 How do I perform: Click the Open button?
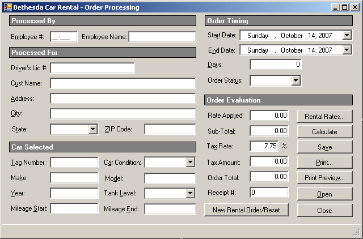(325, 194)
